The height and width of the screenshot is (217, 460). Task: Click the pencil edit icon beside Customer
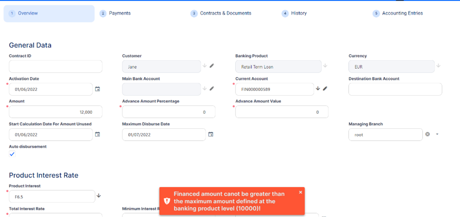tap(212, 66)
